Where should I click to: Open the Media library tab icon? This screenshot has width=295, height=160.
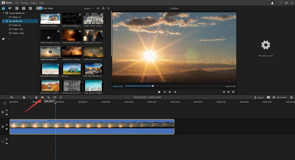(x=3, y=8)
